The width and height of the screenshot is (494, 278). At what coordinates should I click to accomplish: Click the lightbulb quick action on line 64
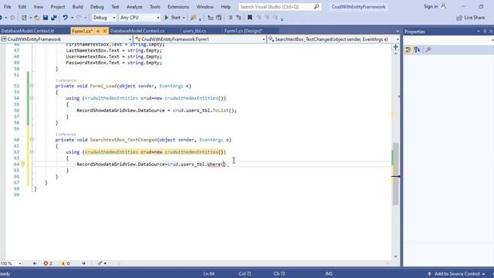[22, 164]
